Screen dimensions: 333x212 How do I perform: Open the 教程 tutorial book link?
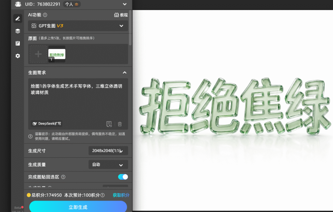click(x=121, y=15)
